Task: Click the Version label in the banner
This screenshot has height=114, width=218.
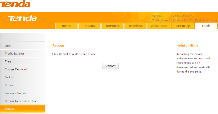Action: point(157,16)
